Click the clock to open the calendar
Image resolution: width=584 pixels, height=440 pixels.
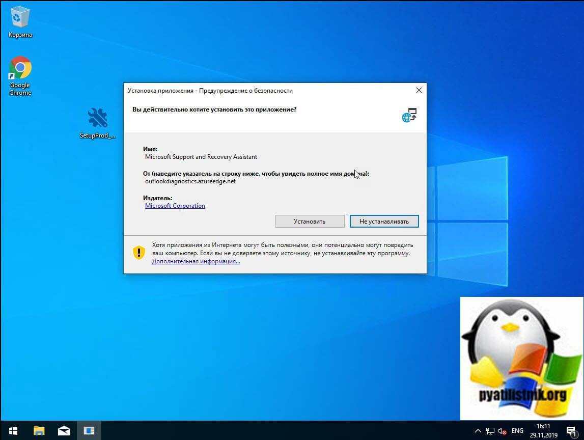tap(543, 430)
